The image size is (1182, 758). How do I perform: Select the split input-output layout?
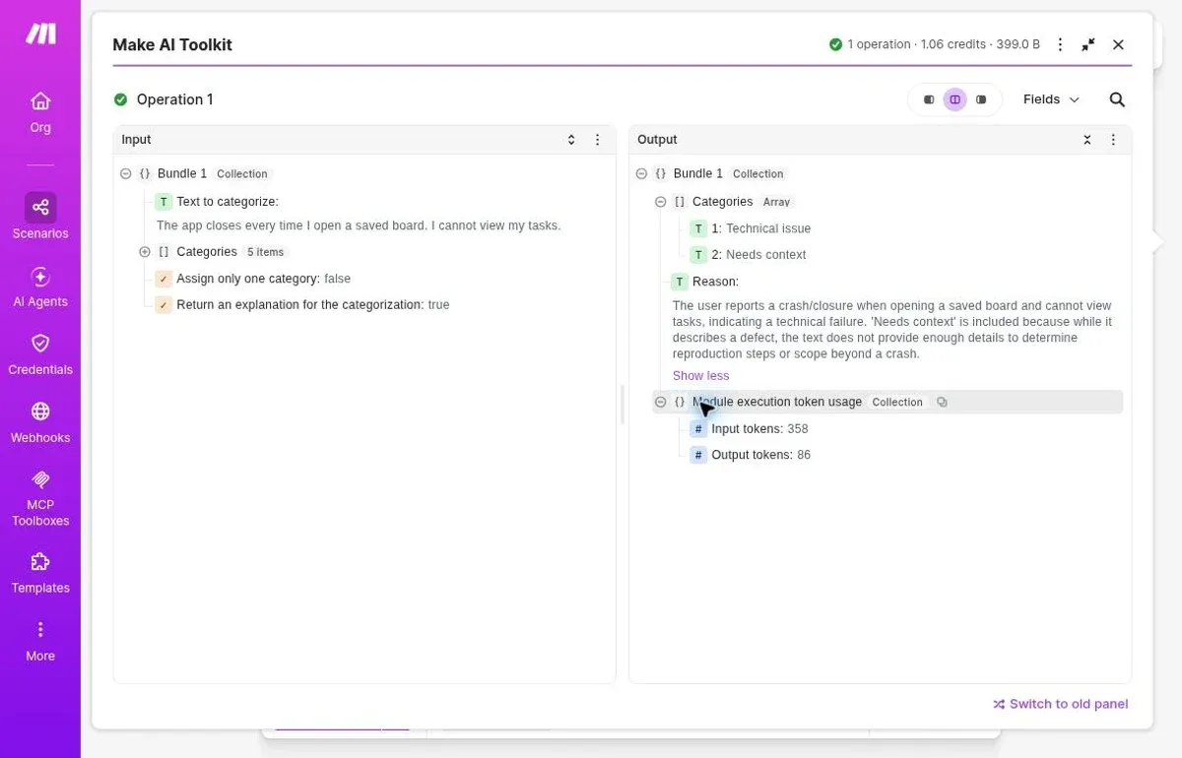[954, 99]
